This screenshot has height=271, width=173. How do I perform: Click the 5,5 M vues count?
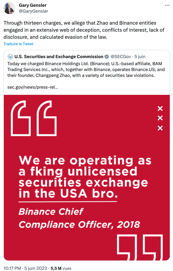(x=61, y=268)
